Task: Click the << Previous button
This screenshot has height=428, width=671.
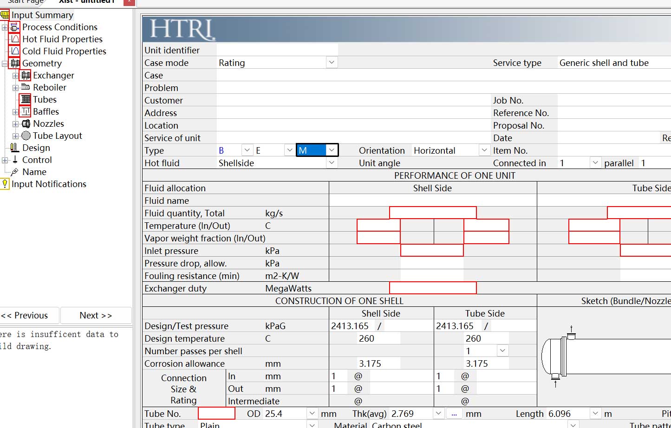Action: 26,316
